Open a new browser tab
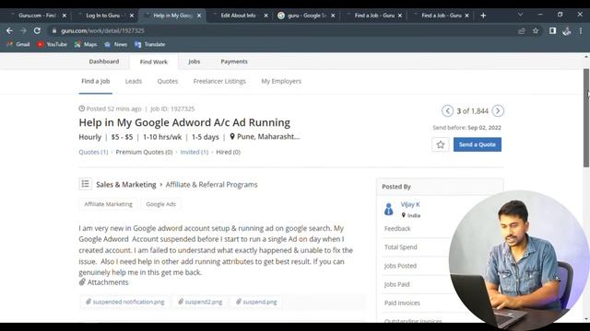This screenshot has height=331, width=590. coord(483,16)
